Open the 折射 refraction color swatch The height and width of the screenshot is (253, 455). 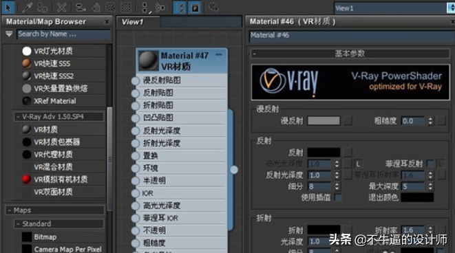[x=324, y=230]
